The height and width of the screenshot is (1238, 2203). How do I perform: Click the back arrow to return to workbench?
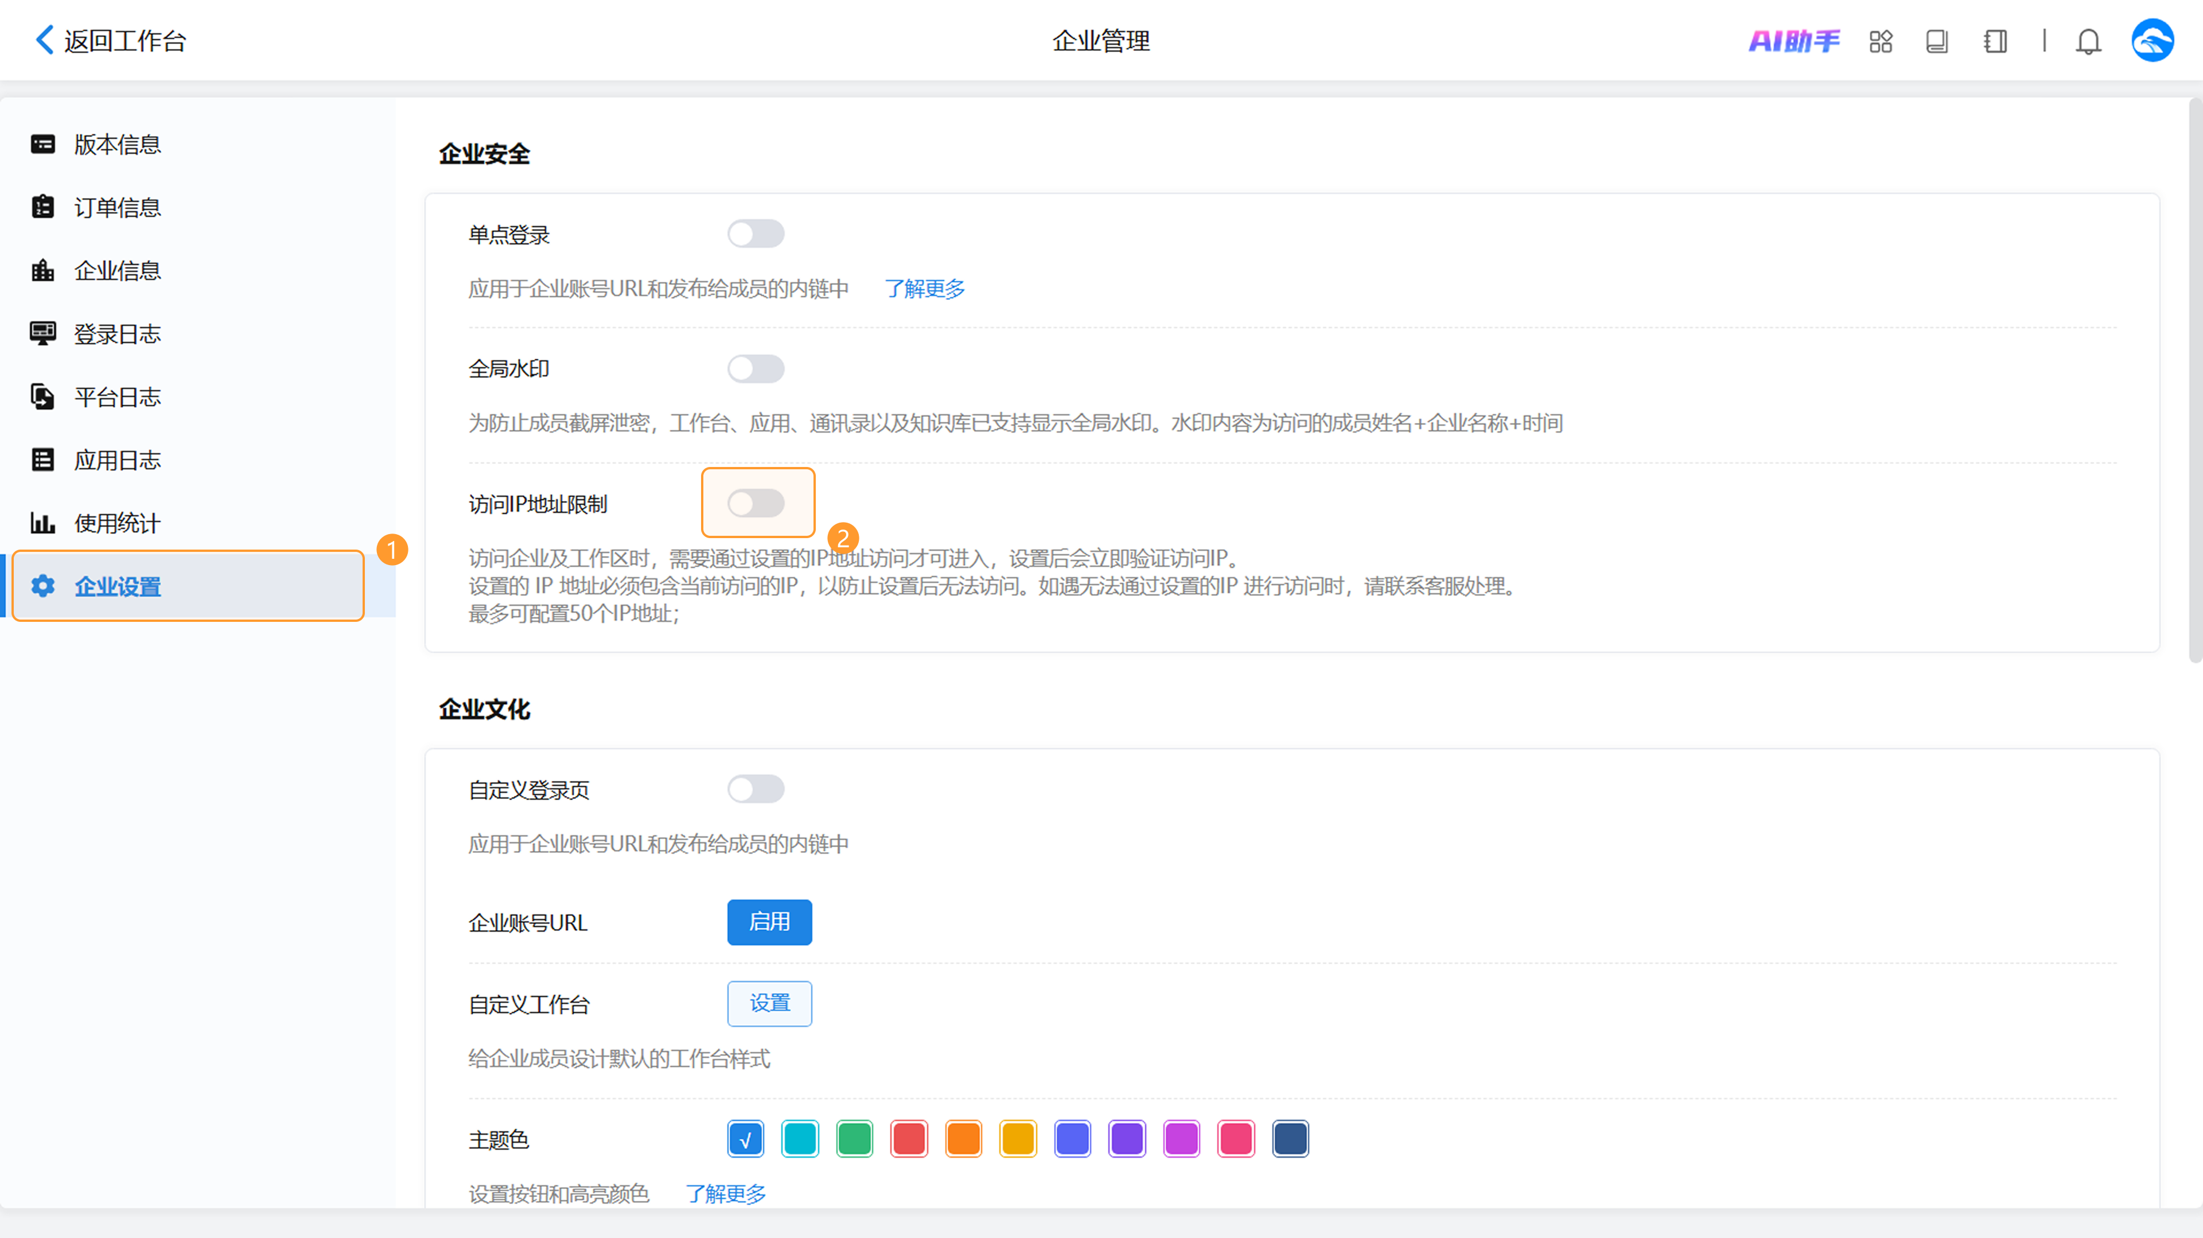(x=45, y=40)
